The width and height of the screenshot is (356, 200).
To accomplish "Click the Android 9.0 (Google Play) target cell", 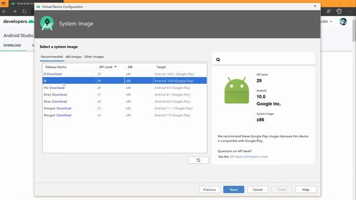I will (172, 88).
